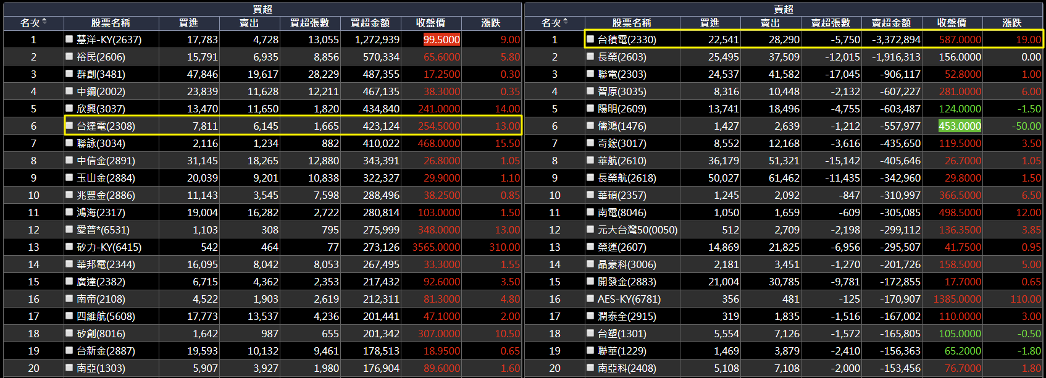Toggle the checkbox beside 元大台灣50(0050)
This screenshot has width=1046, height=378.
(590, 229)
